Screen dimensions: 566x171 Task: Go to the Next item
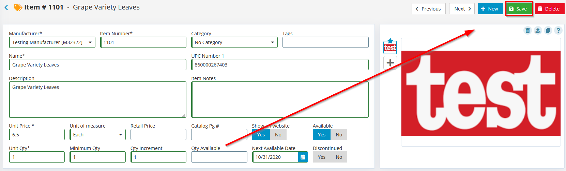coord(462,9)
